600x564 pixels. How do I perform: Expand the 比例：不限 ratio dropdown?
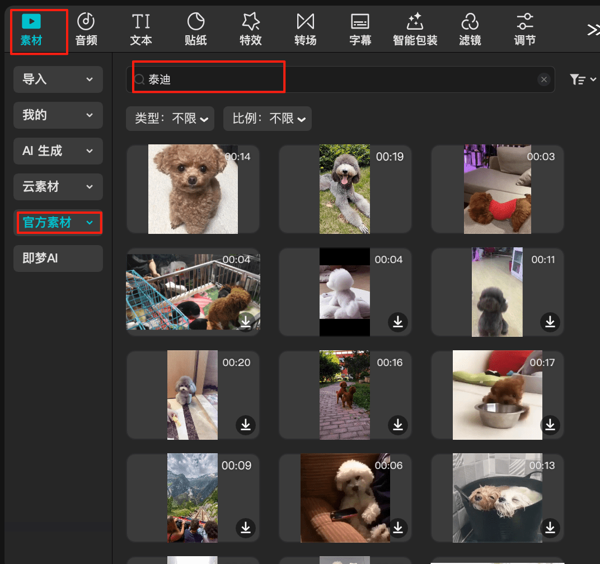point(268,119)
